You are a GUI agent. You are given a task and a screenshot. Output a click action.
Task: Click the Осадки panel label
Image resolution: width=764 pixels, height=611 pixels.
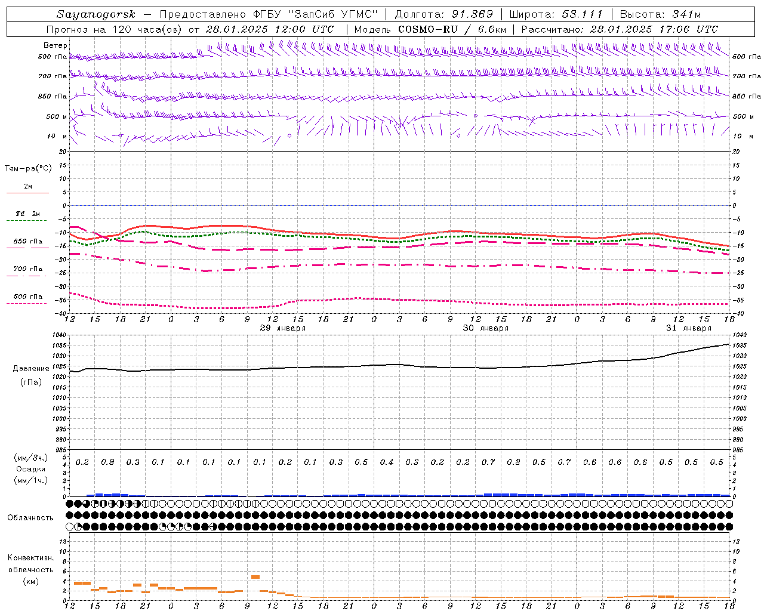pos(31,469)
